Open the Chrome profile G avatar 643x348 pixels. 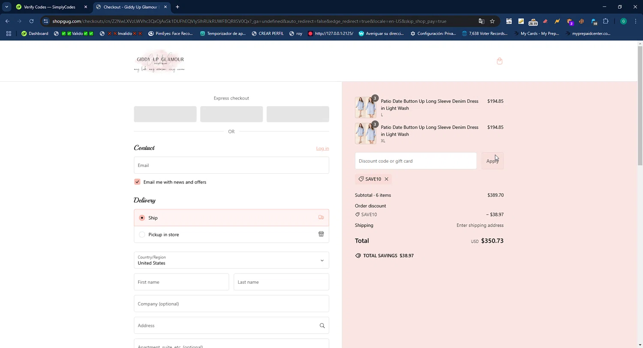coord(623,21)
